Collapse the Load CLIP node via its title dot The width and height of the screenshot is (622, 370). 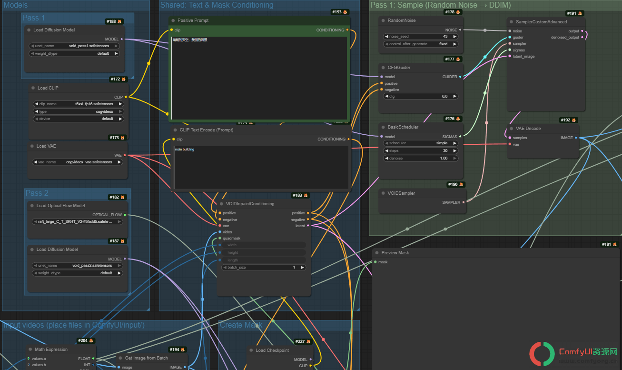click(32, 88)
